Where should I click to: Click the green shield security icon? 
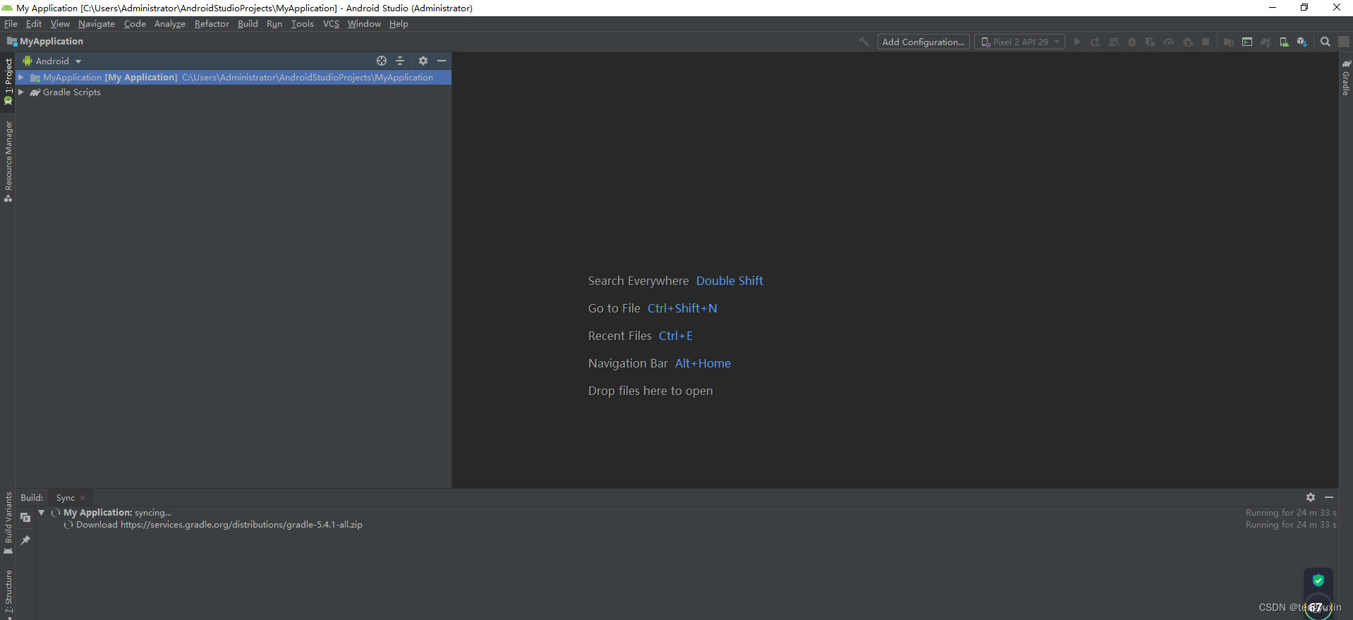coord(1318,581)
